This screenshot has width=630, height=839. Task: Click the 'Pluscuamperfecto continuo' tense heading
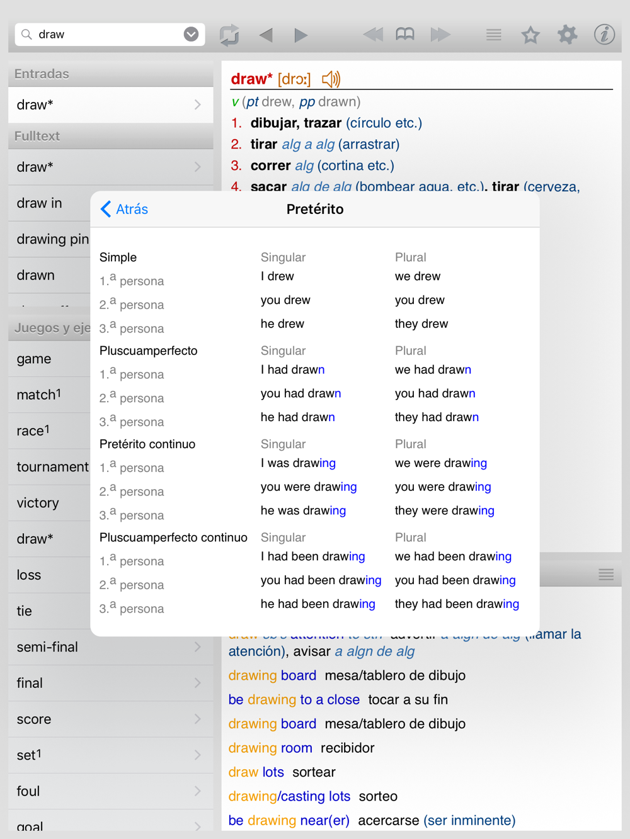[173, 538]
